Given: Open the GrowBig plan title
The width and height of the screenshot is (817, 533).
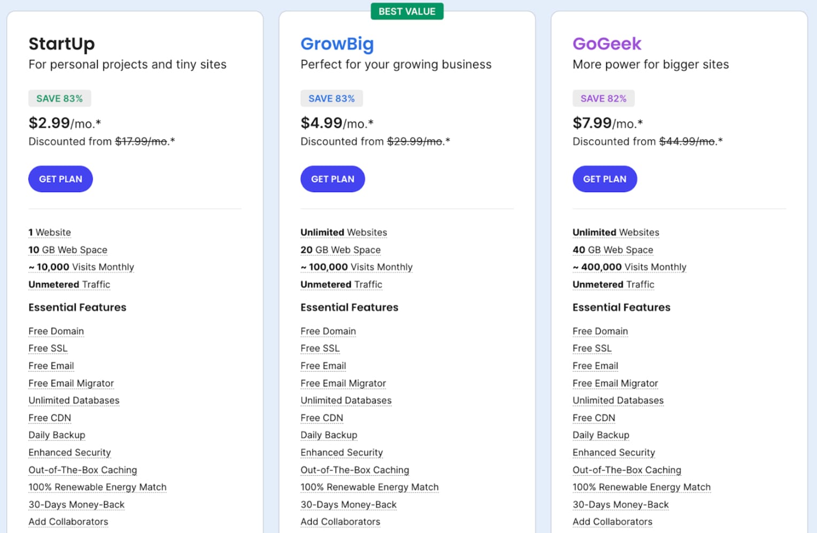Looking at the screenshot, I should point(337,44).
